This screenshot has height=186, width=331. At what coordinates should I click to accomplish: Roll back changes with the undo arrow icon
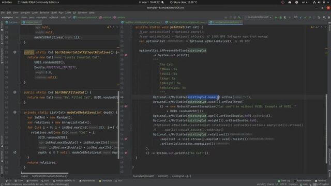[x=319, y=18]
